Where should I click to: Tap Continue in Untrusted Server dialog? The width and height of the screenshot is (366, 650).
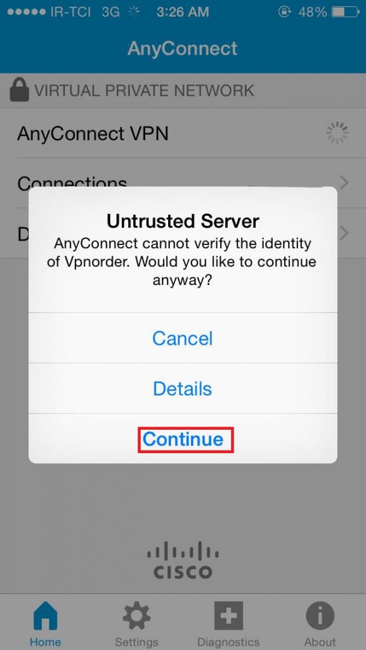tap(183, 439)
